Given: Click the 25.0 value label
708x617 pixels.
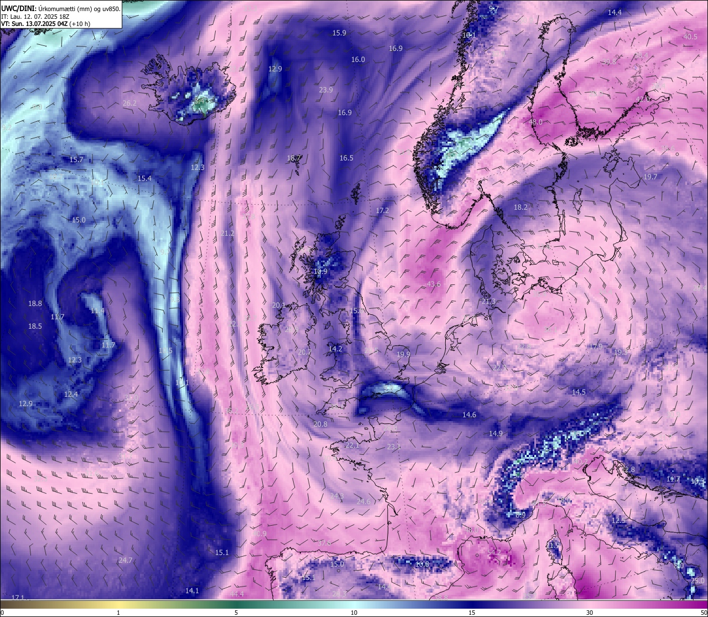Looking at the screenshot, I should click(697, 580).
